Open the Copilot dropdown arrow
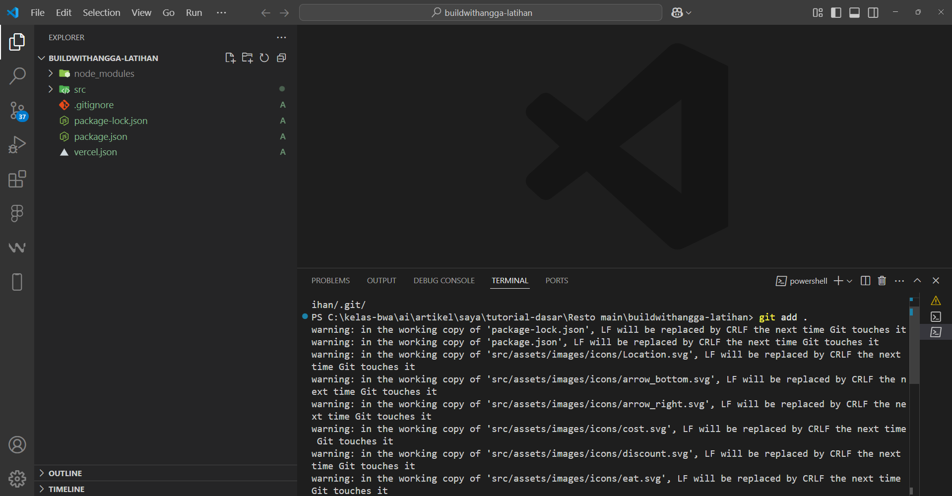Viewport: 952px width, 496px height. coord(689,13)
